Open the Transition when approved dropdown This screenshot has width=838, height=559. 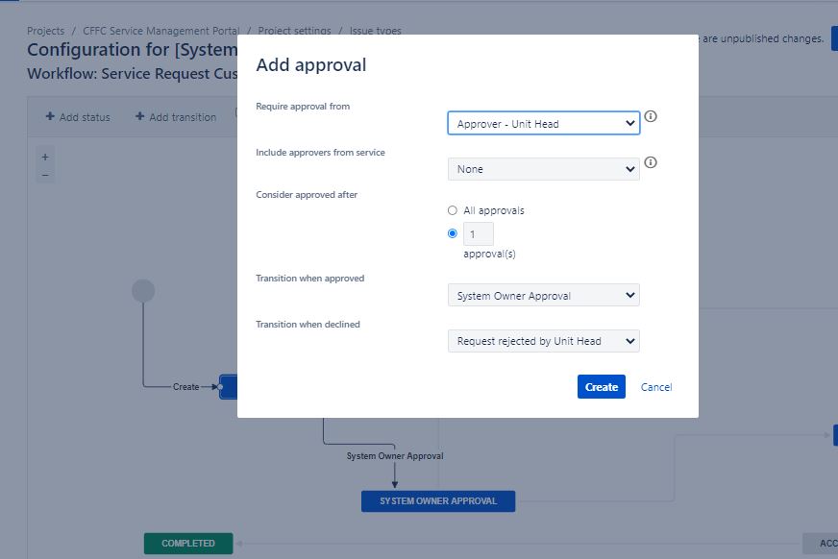(544, 295)
